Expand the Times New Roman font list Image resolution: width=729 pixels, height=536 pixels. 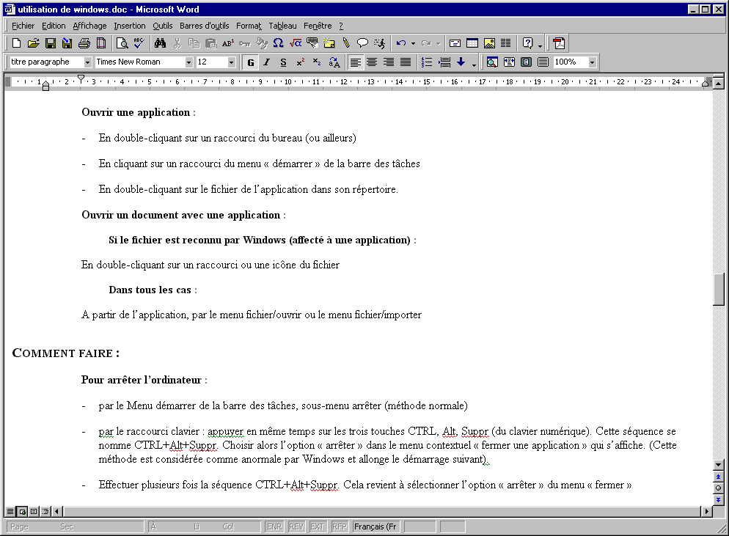[188, 62]
